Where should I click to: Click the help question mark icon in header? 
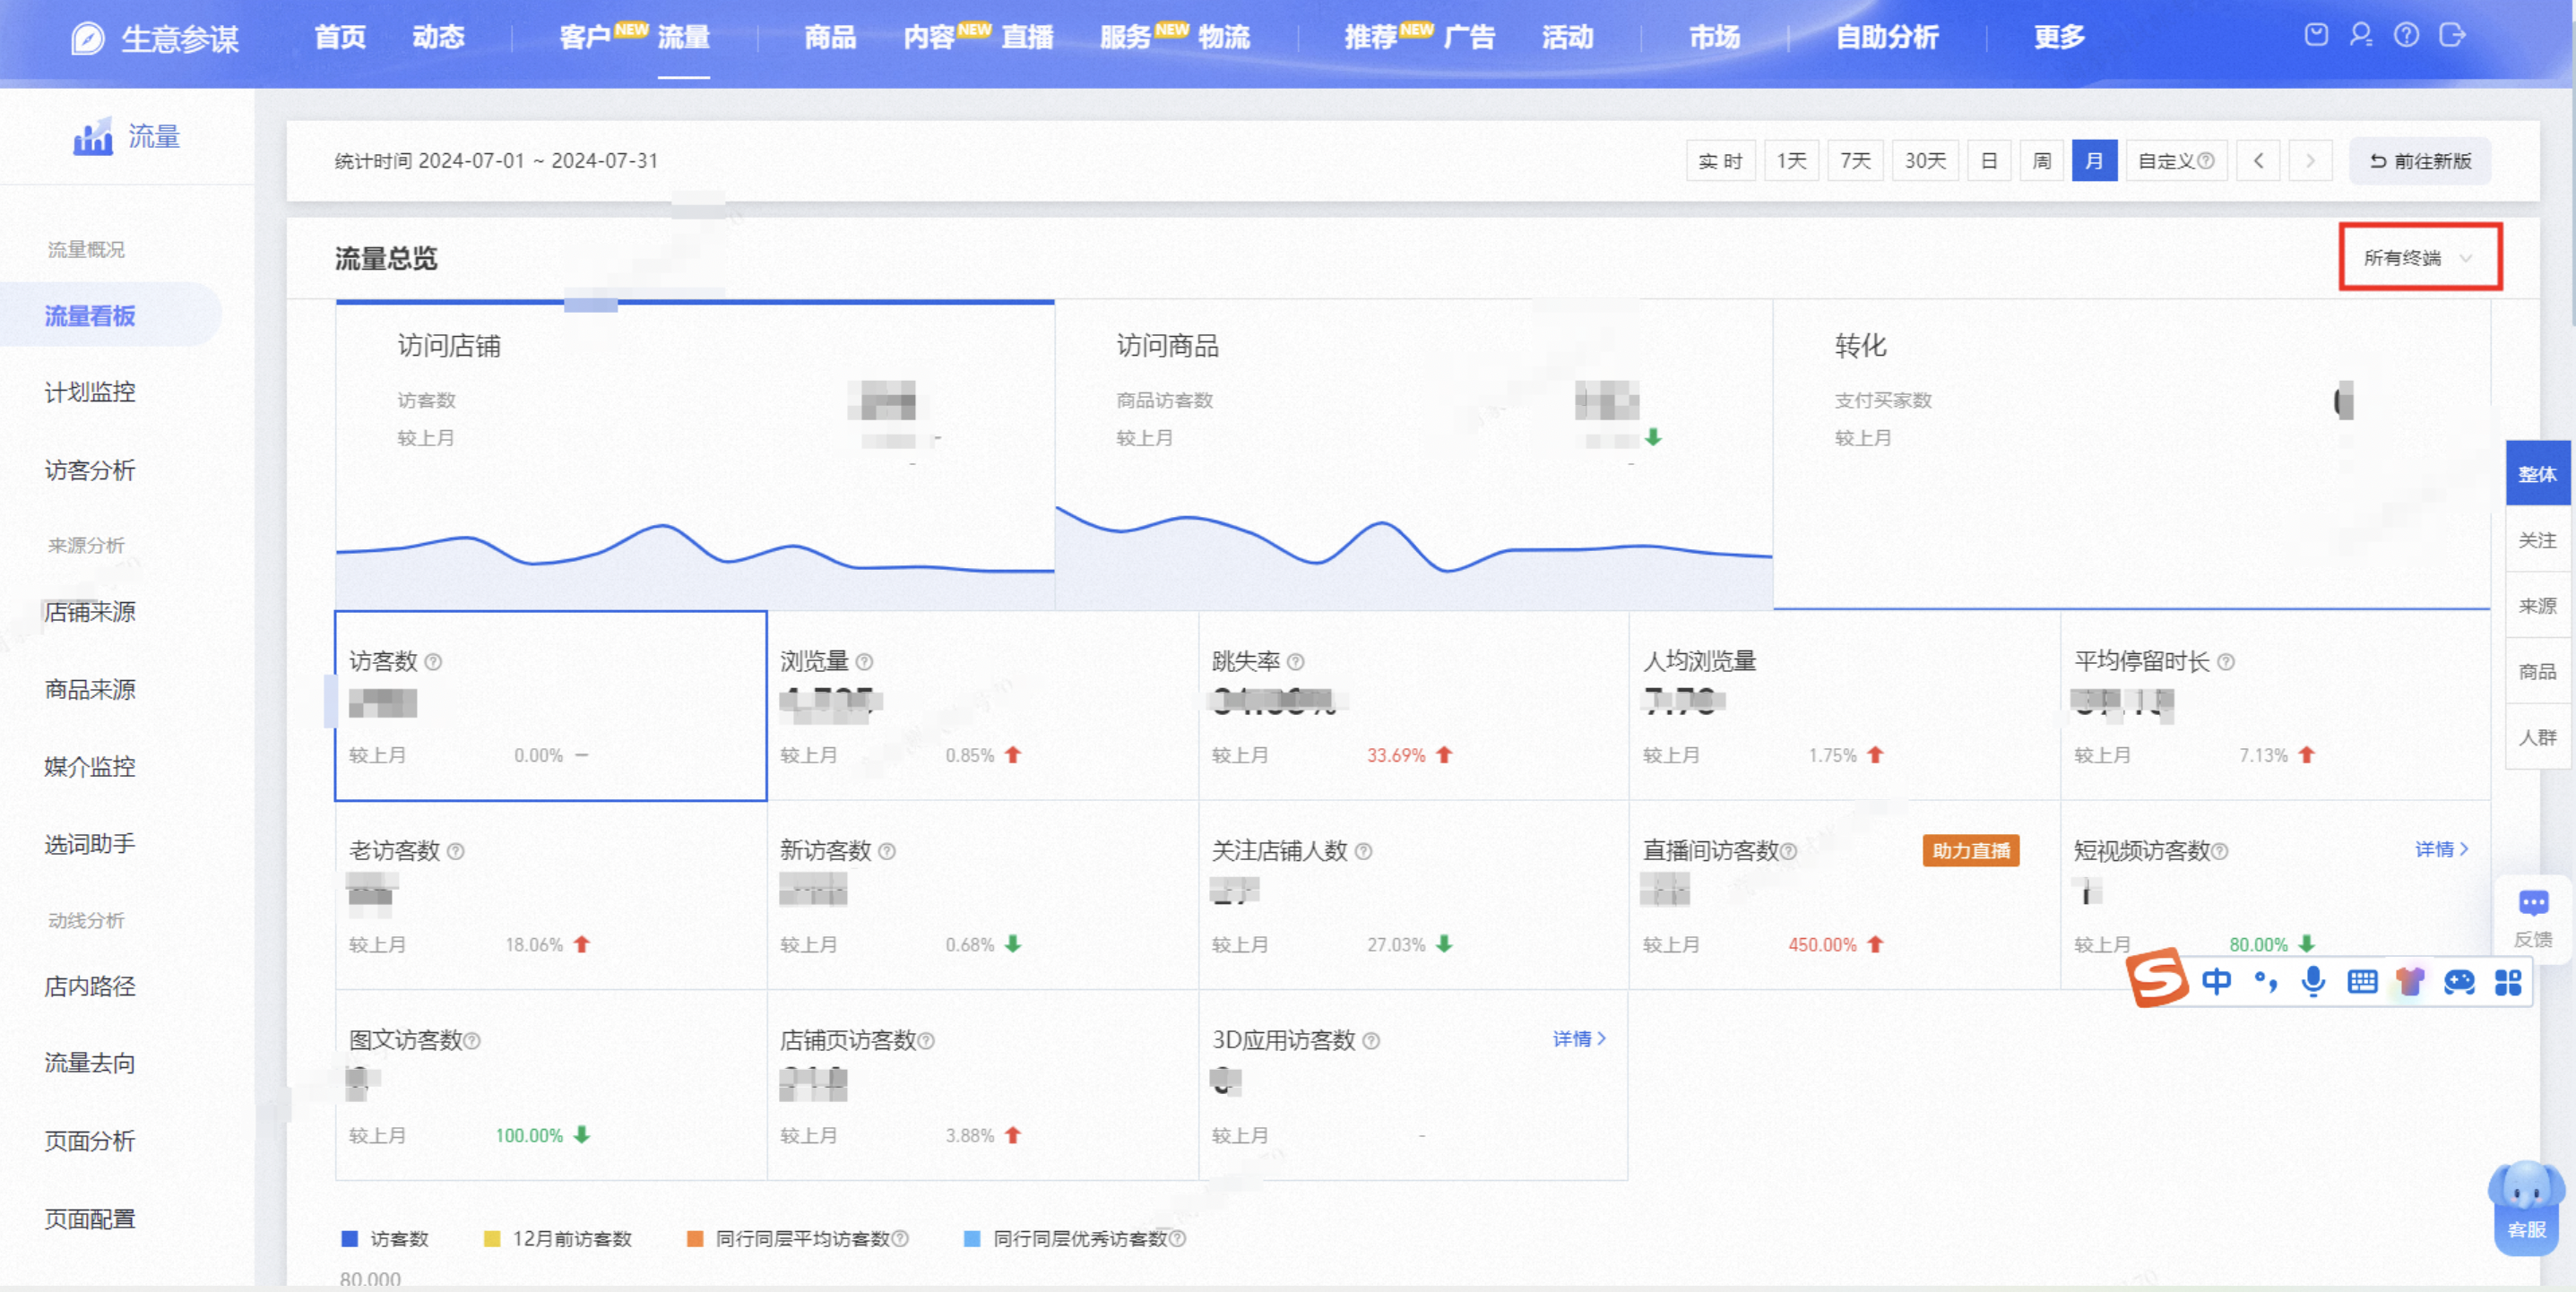(x=2407, y=35)
